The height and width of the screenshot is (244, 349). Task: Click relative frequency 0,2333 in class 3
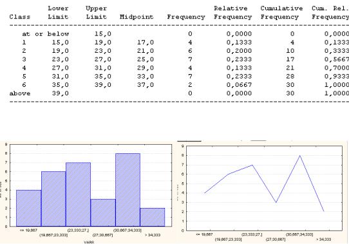click(240, 59)
